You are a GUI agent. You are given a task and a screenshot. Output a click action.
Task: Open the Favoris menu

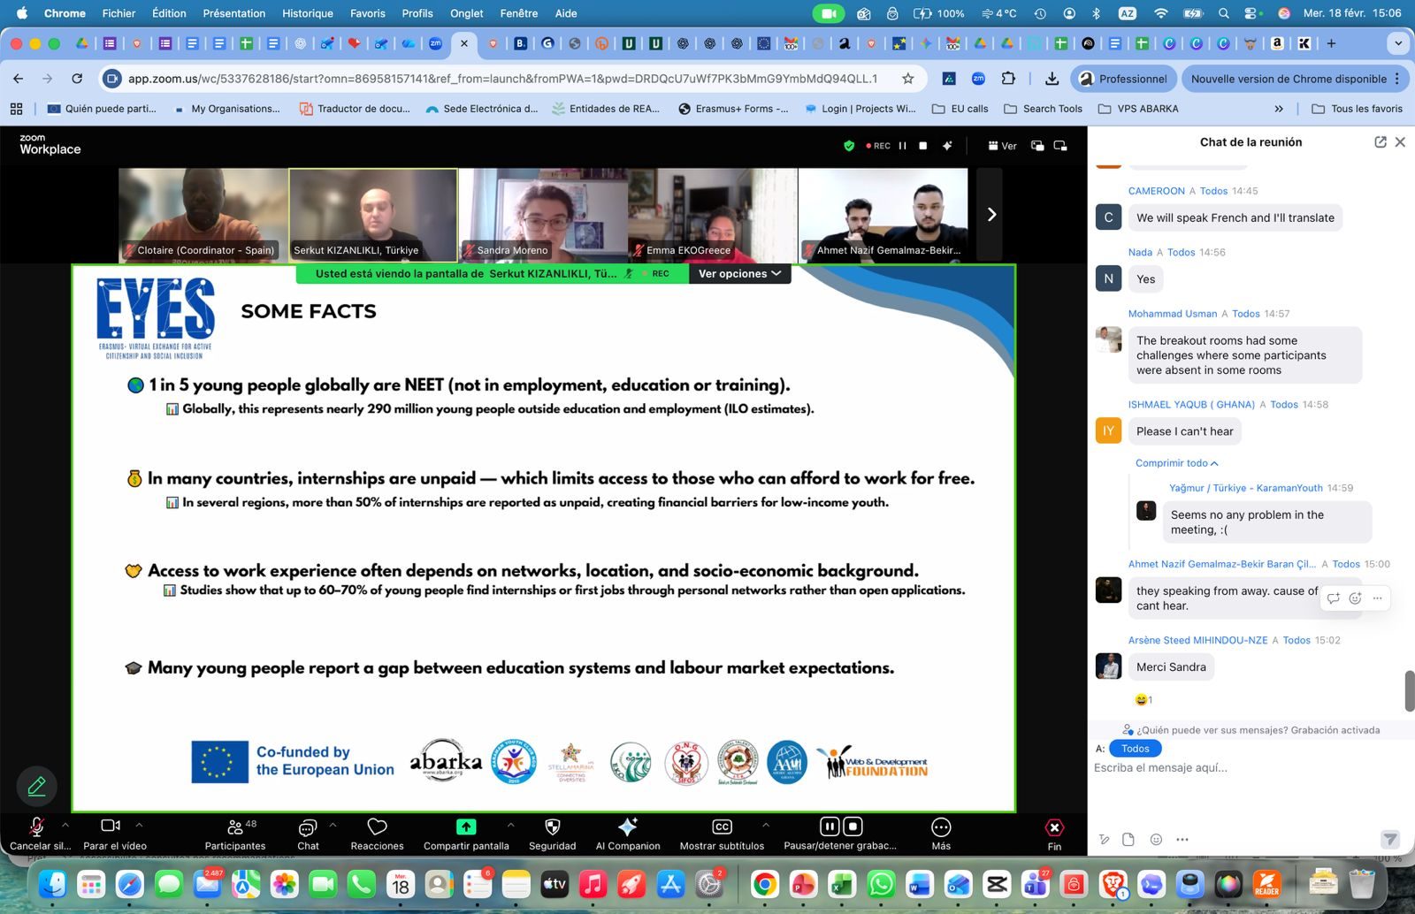click(368, 13)
